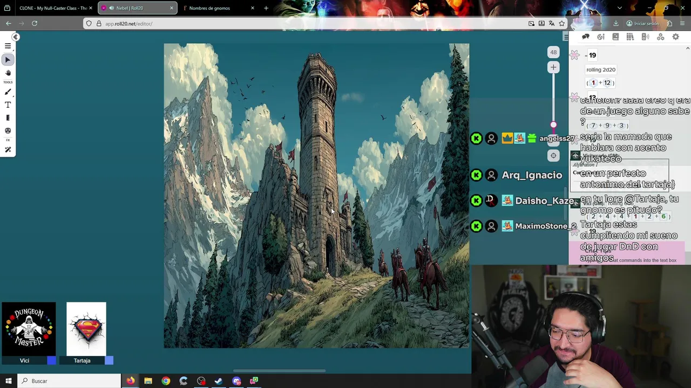Choose the hand Pan tool
Screen dimensions: 691x388
(x=8, y=73)
